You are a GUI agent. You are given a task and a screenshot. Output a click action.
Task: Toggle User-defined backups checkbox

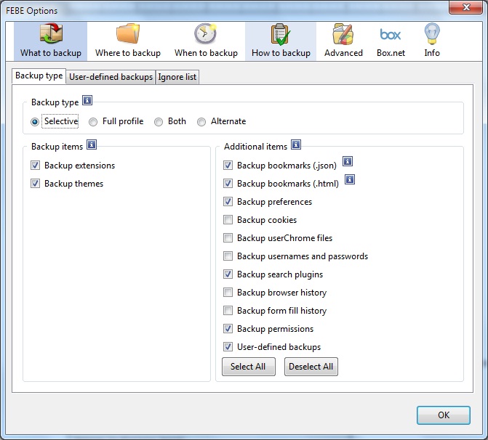(x=228, y=346)
